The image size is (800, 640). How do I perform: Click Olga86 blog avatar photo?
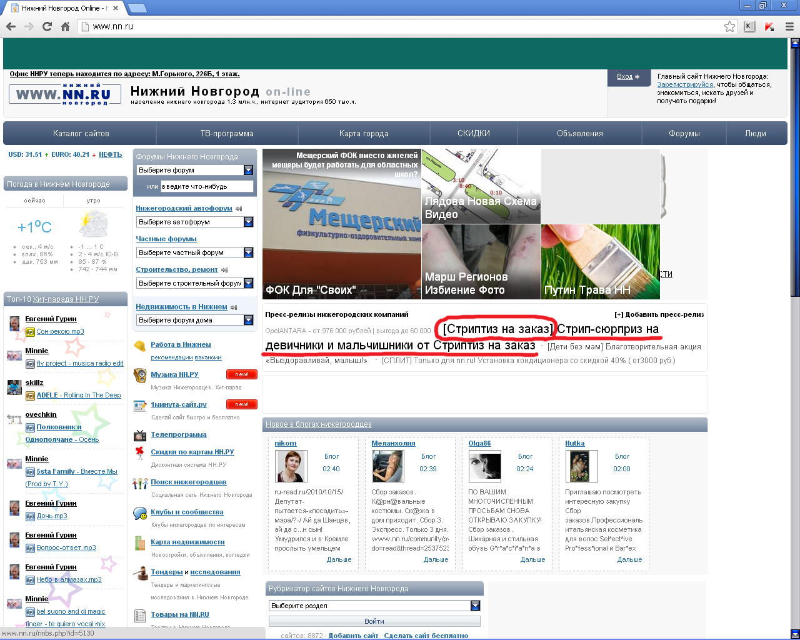(485, 466)
